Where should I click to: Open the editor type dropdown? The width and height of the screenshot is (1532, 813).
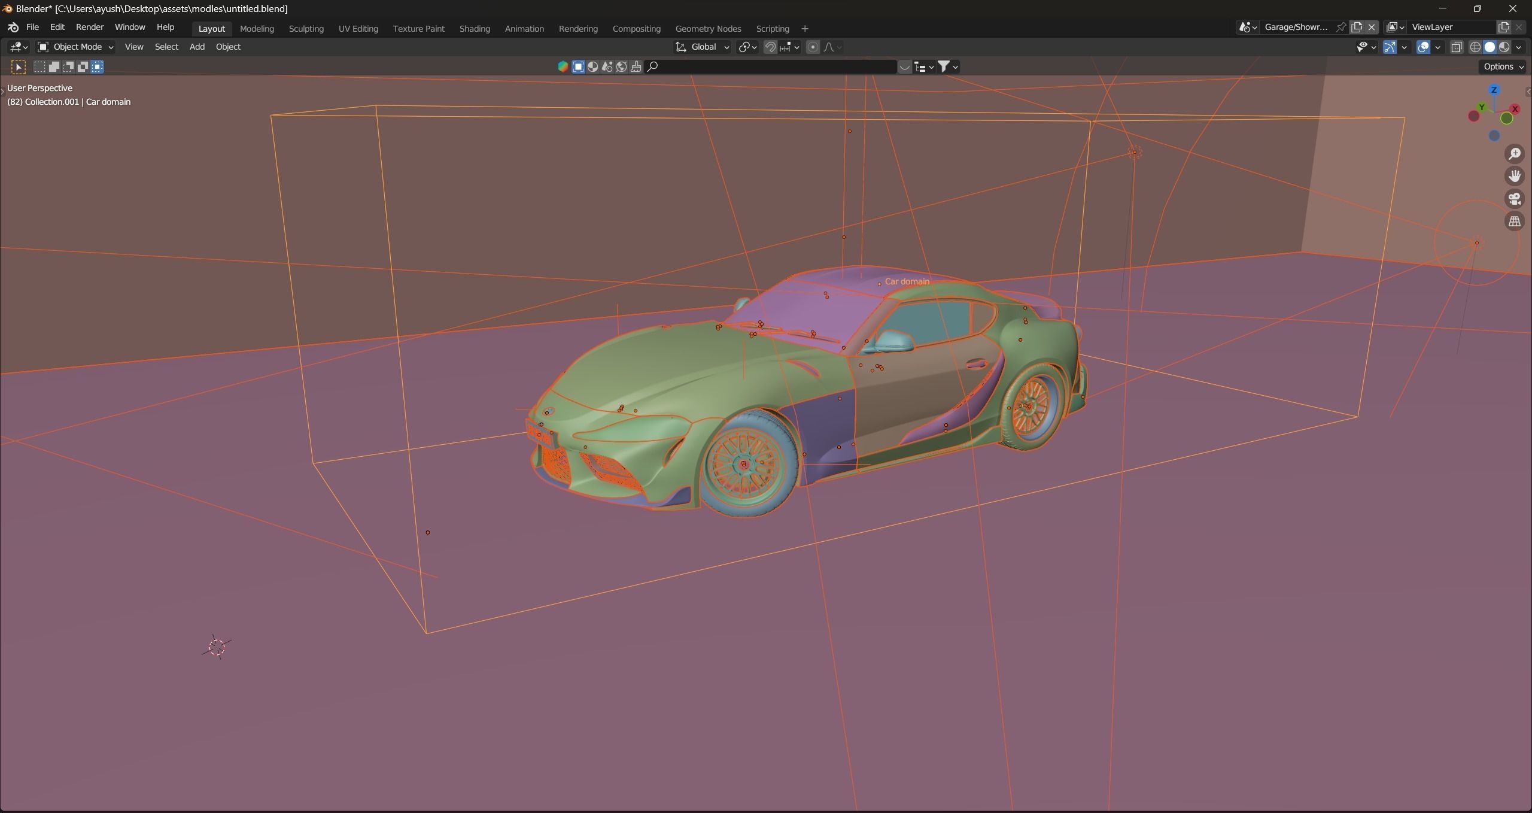click(18, 47)
